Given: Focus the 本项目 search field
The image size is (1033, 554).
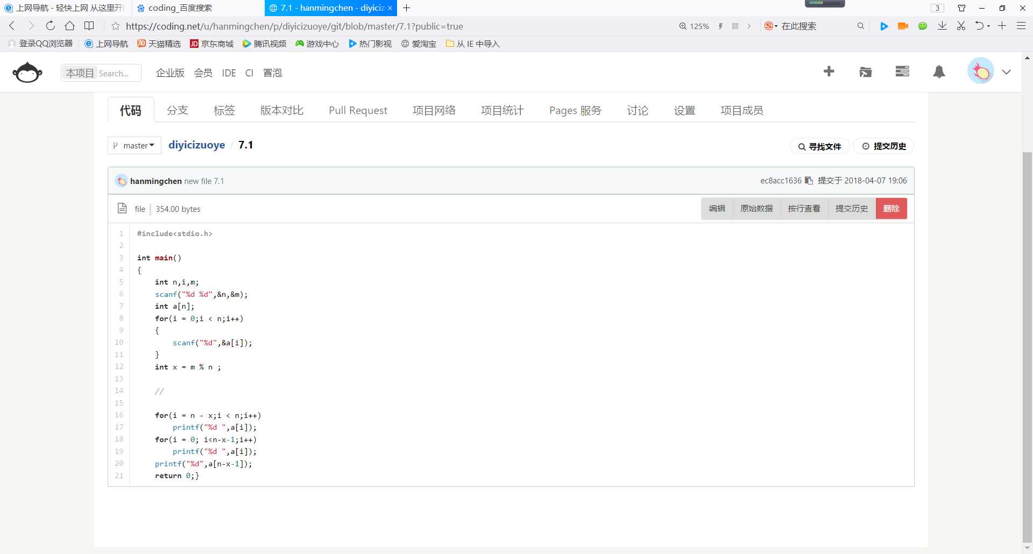Looking at the screenshot, I should (101, 73).
